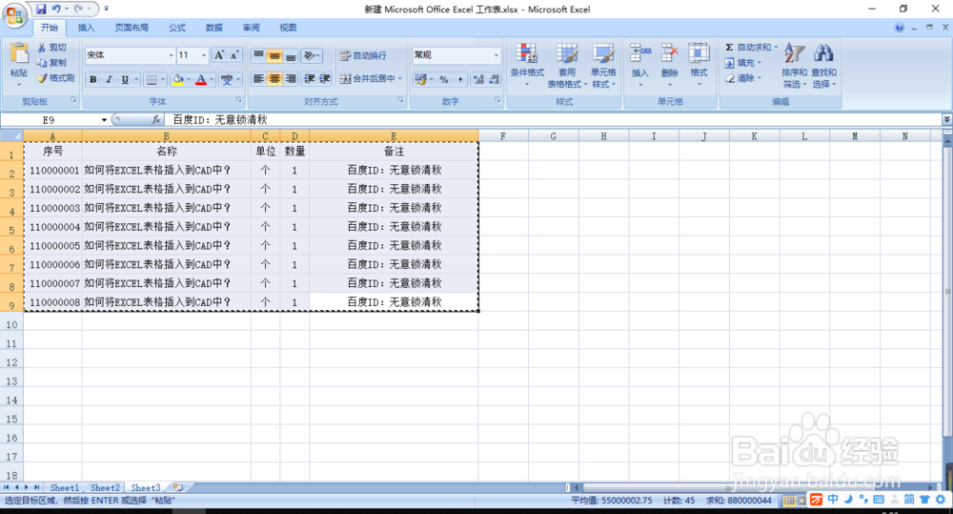Click the decrease decimal icon
This screenshot has height=514, width=953.
[x=494, y=79]
